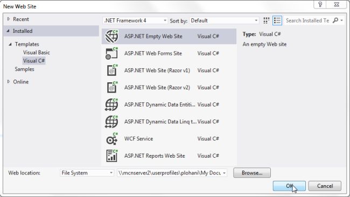The height and width of the screenshot is (197, 350).
Task: Switch to small icons list view
Action: (x=277, y=20)
